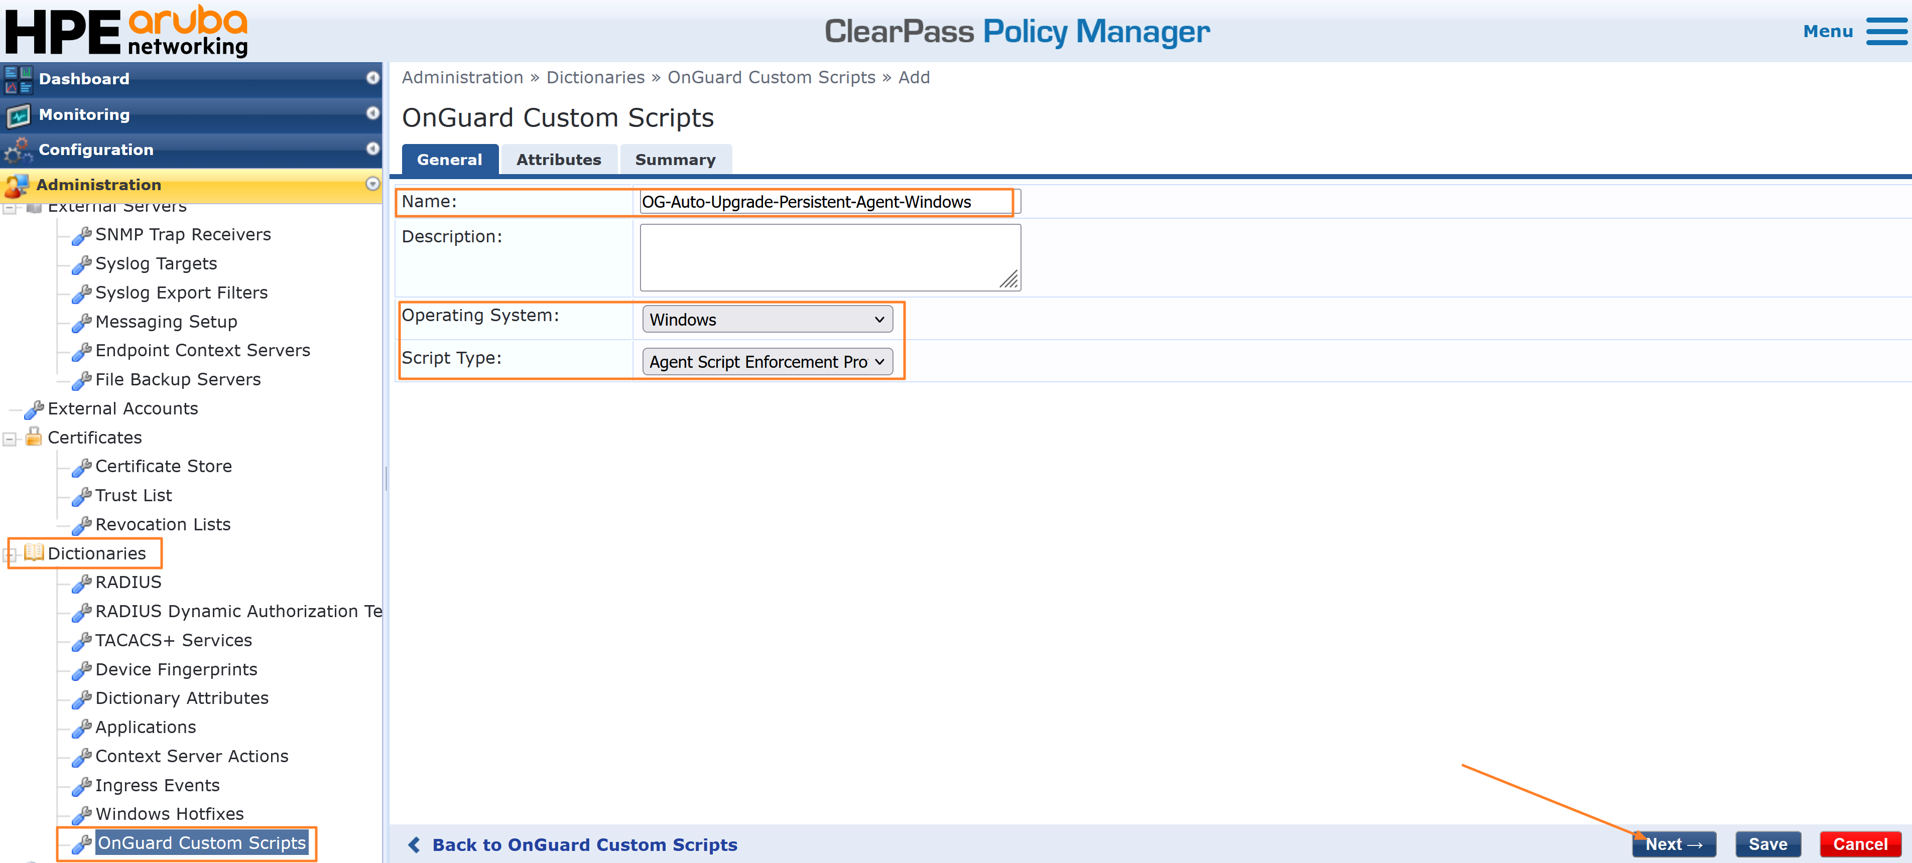Switch to the Summary tab
Screen dimensions: 1912x863
click(x=676, y=160)
